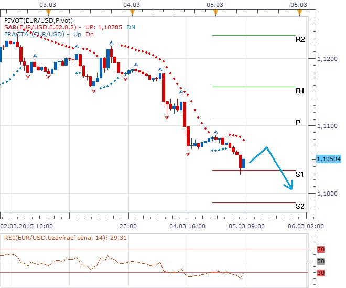Select the RSI 30 oversold level badge
The image size is (346, 288).
(322, 272)
